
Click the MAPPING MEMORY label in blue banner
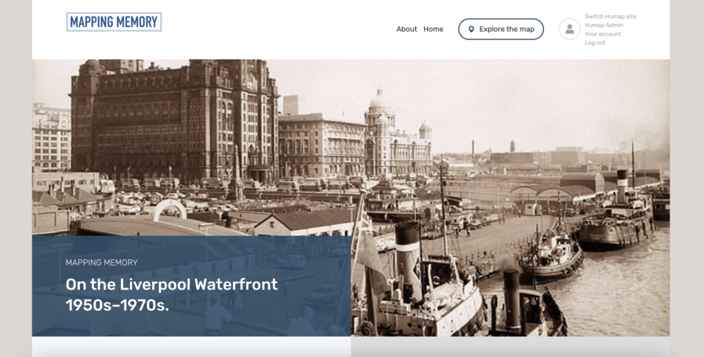pos(102,263)
